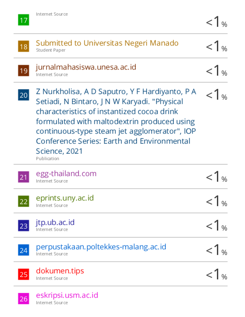Click the orange source number 18 badge
245x317 pixels.
coord(23,46)
